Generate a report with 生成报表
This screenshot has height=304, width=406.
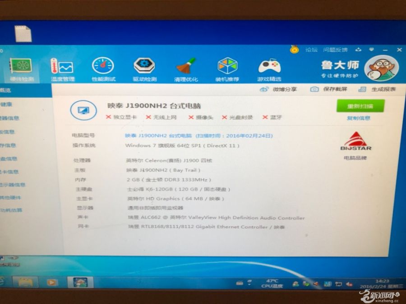383,89
